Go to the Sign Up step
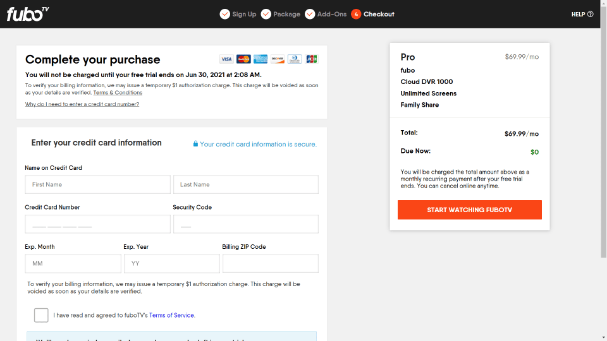Image resolution: width=607 pixels, height=341 pixels. (x=244, y=15)
